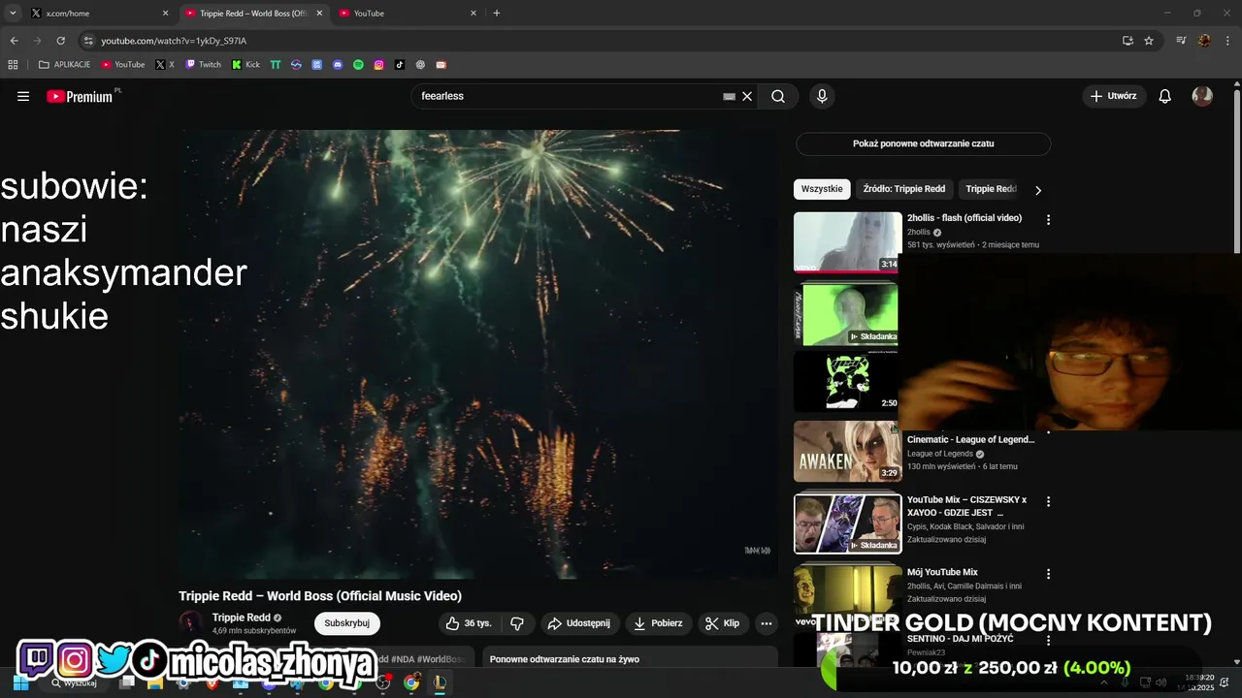This screenshot has height=698, width=1242.
Task: Install app icon in address bar
Action: point(1128,41)
